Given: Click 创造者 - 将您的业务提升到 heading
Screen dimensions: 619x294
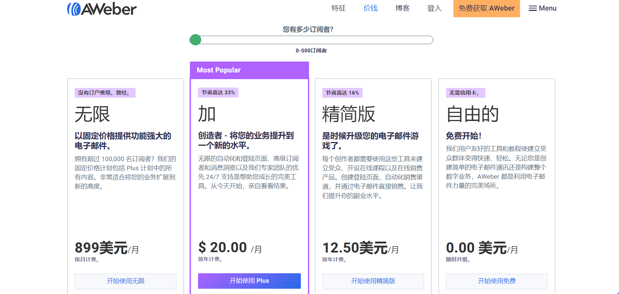Looking at the screenshot, I should point(246,140).
